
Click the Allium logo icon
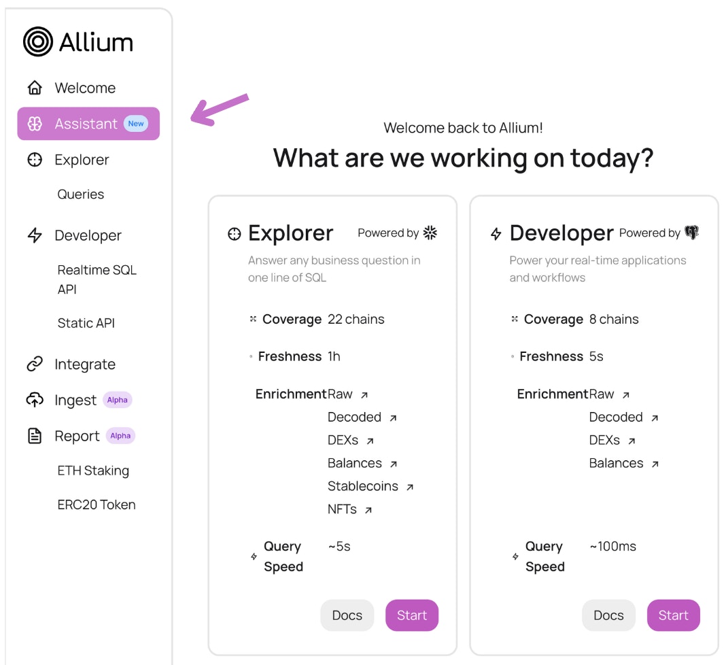[x=38, y=41]
